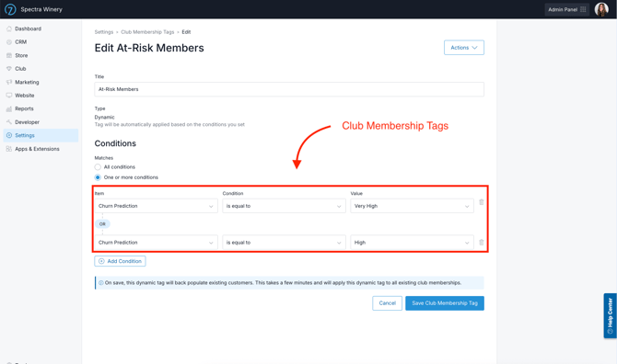Select the All conditions radio button
617x364 pixels.
pyautogui.click(x=98, y=167)
